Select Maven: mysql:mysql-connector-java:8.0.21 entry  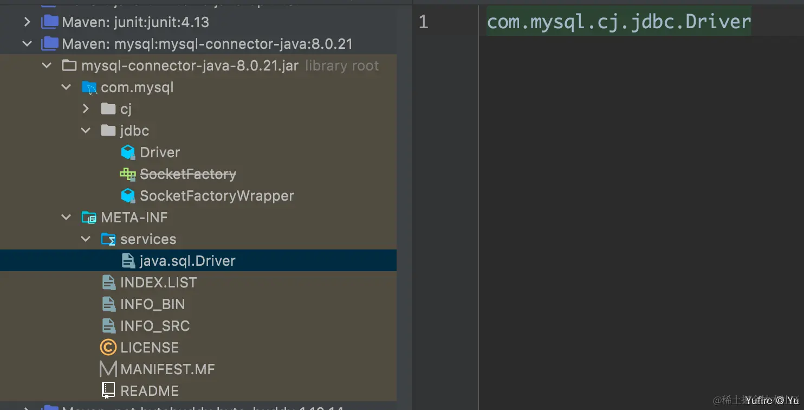208,44
